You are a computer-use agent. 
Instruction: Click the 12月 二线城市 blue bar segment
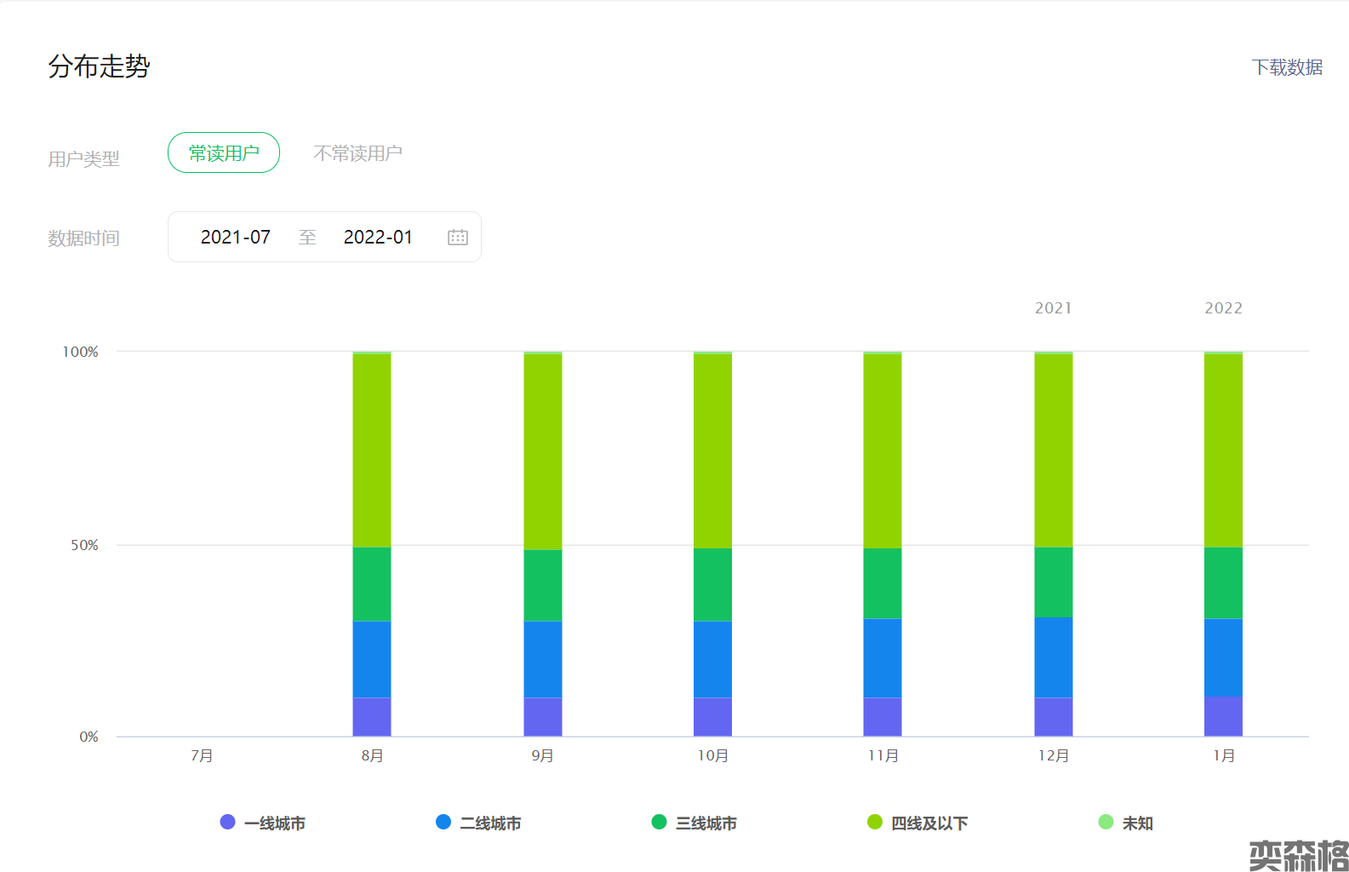pos(1054,657)
